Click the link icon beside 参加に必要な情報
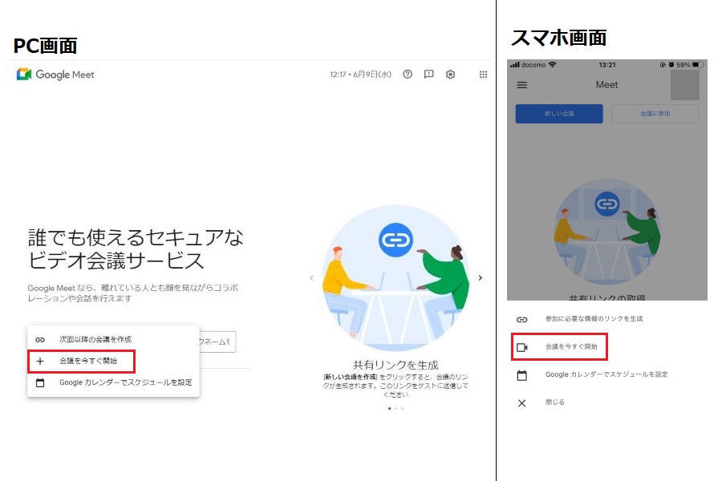Image resolution: width=722 pixels, height=481 pixels. (x=521, y=319)
